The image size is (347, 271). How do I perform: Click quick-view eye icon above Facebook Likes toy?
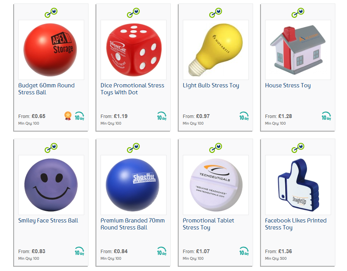pyautogui.click(x=298, y=148)
